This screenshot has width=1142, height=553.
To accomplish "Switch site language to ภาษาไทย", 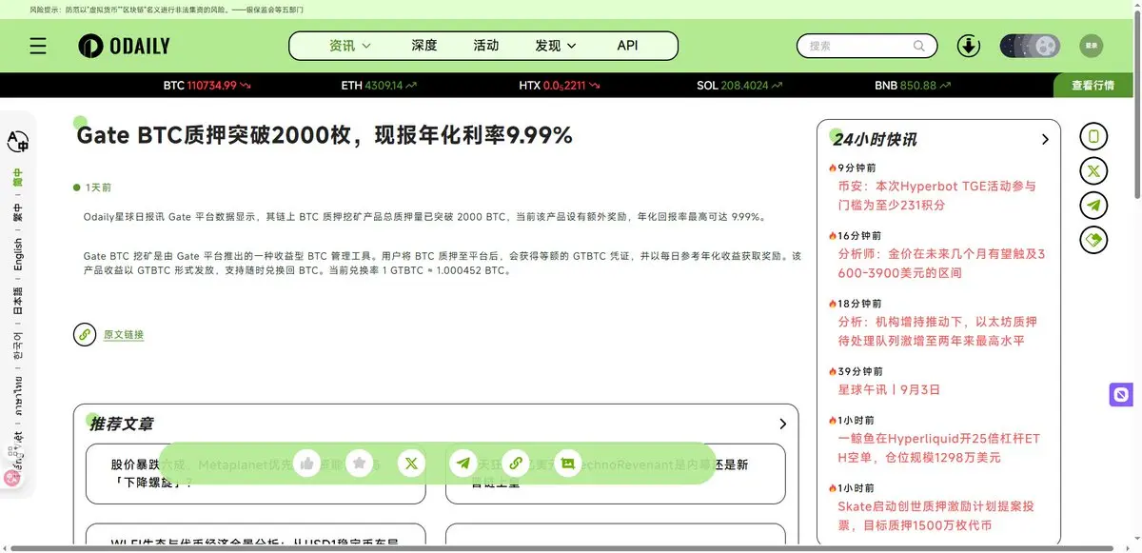I will (18, 396).
